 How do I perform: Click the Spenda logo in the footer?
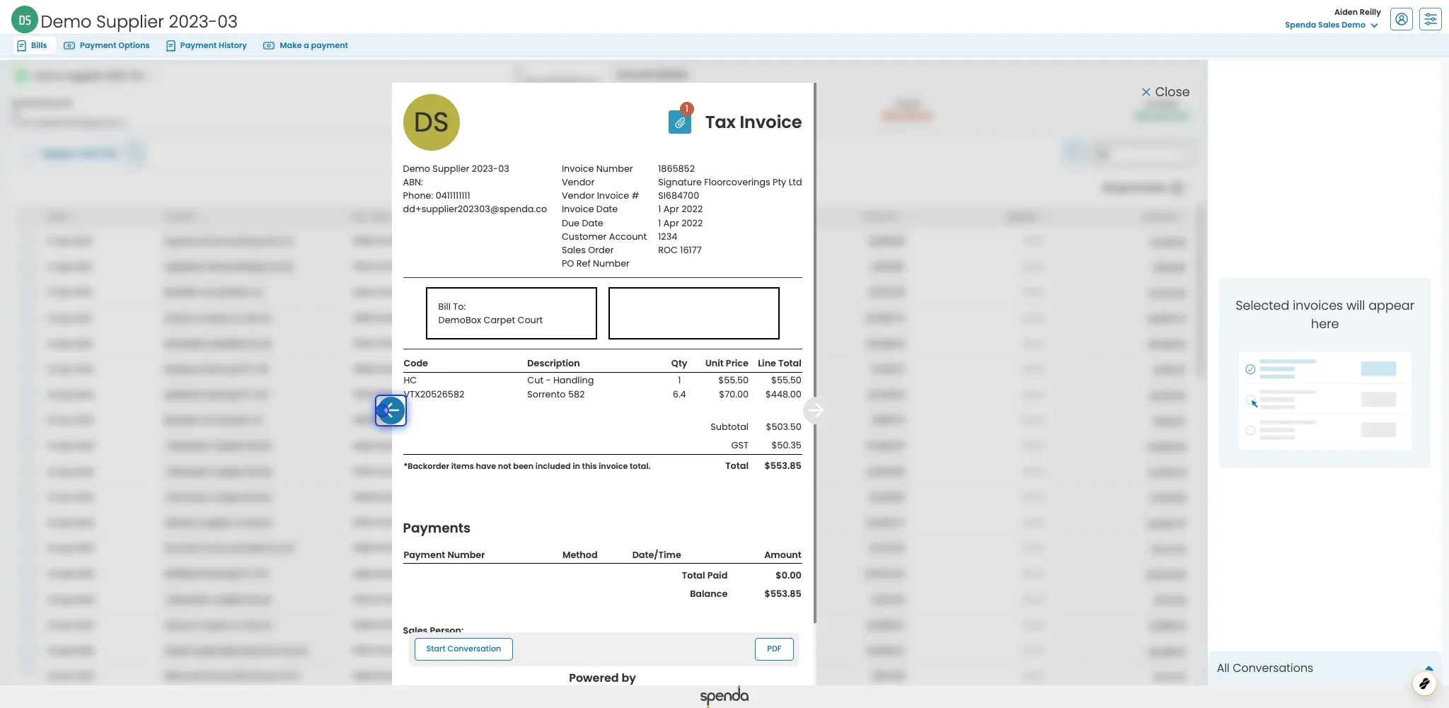(x=724, y=696)
